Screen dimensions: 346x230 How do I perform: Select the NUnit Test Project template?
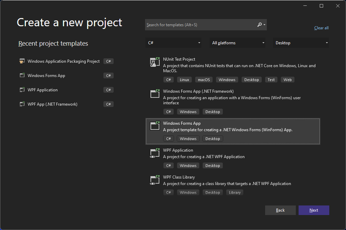coord(233,70)
